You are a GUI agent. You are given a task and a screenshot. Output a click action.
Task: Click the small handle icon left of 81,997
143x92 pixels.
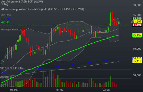pos(132,22)
